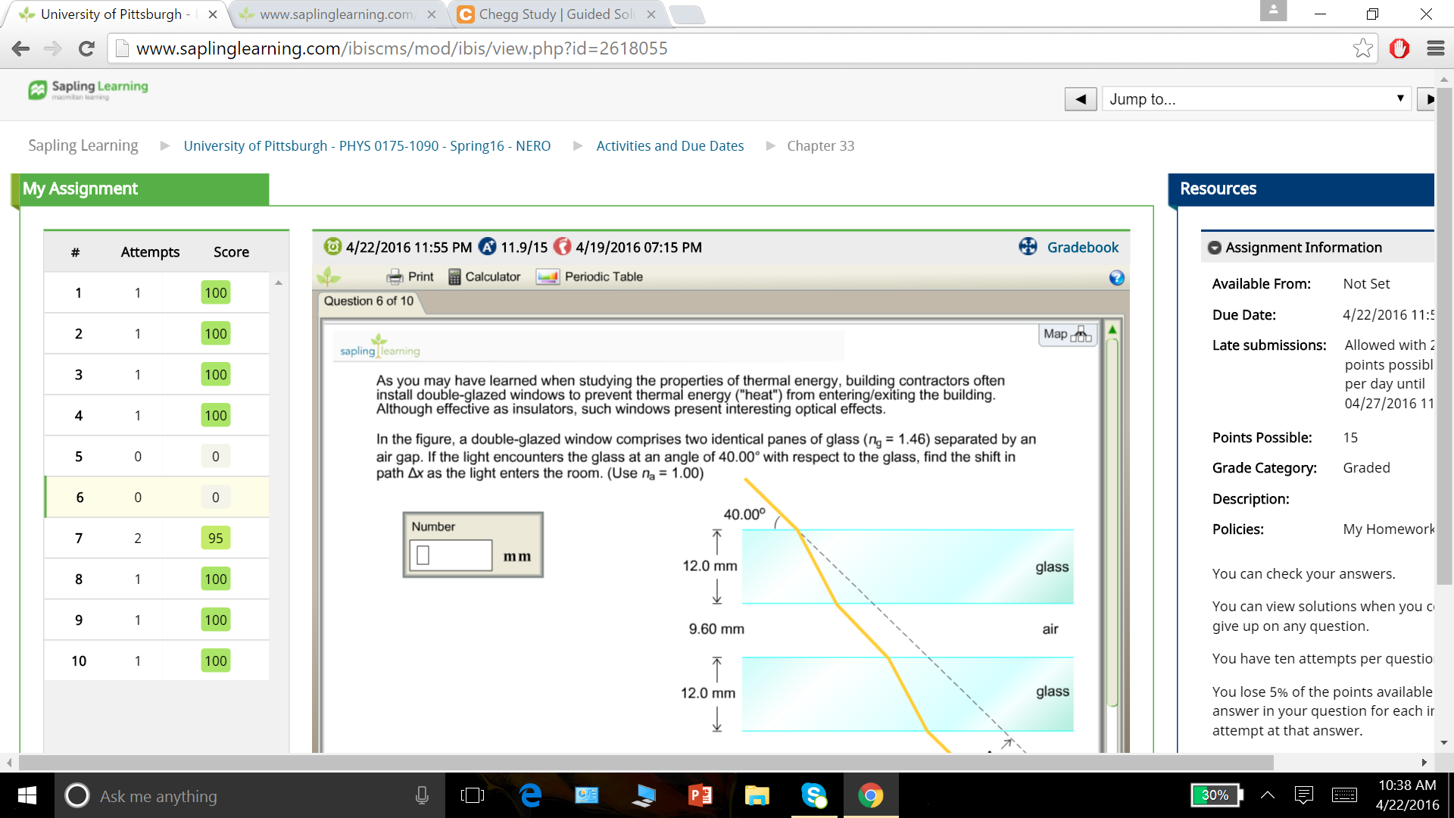Pin the Chrome adblock shield icon
This screenshot has width=1454, height=818.
coord(1399,48)
